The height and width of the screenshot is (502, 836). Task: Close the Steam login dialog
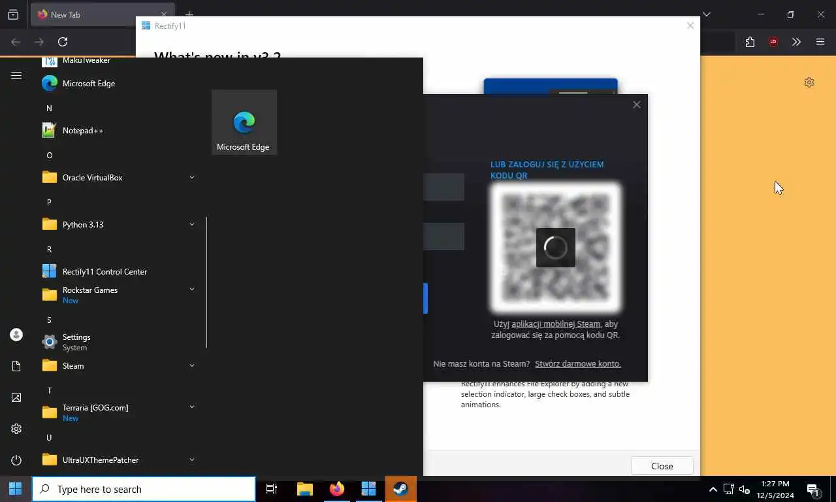(636, 105)
